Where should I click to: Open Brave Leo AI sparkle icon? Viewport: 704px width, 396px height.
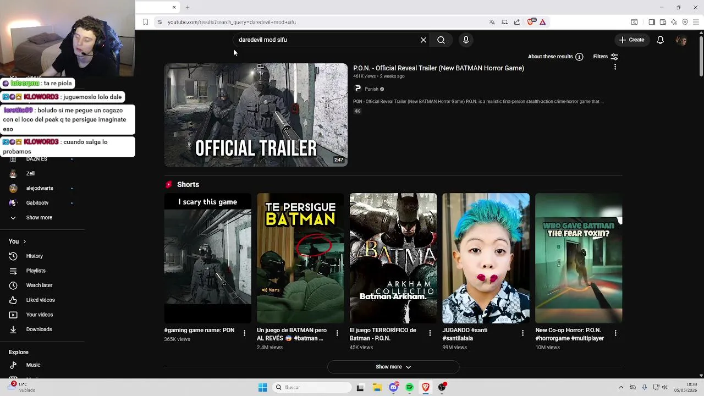tap(674, 22)
